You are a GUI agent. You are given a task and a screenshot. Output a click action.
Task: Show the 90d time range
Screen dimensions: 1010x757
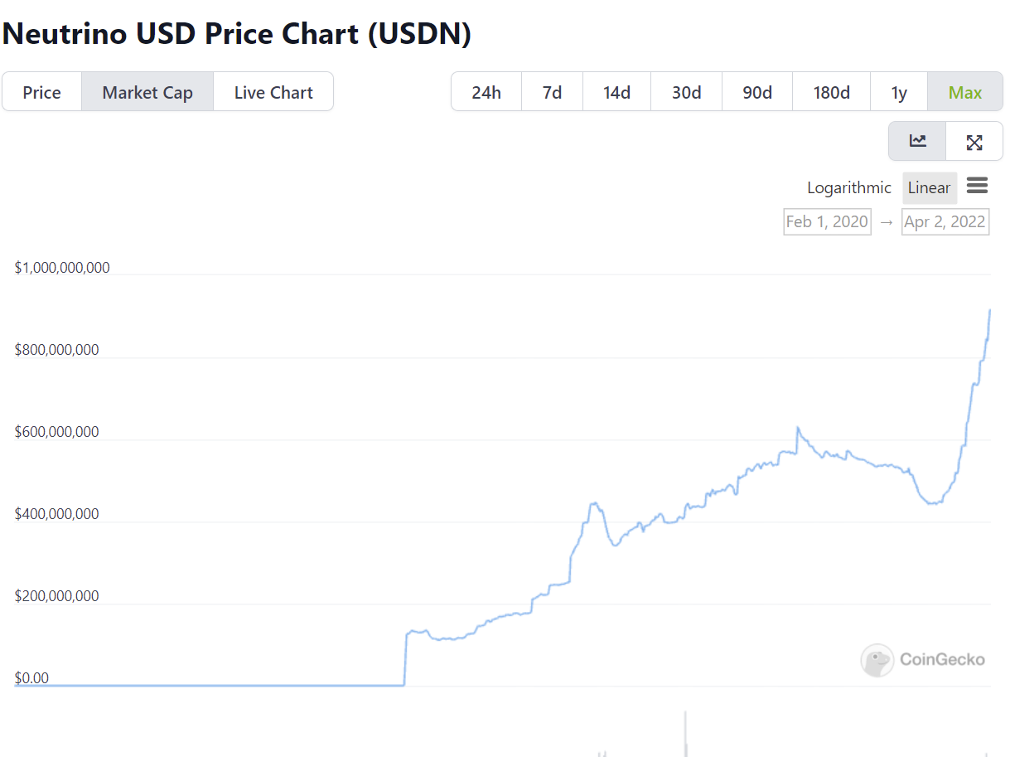pos(757,92)
